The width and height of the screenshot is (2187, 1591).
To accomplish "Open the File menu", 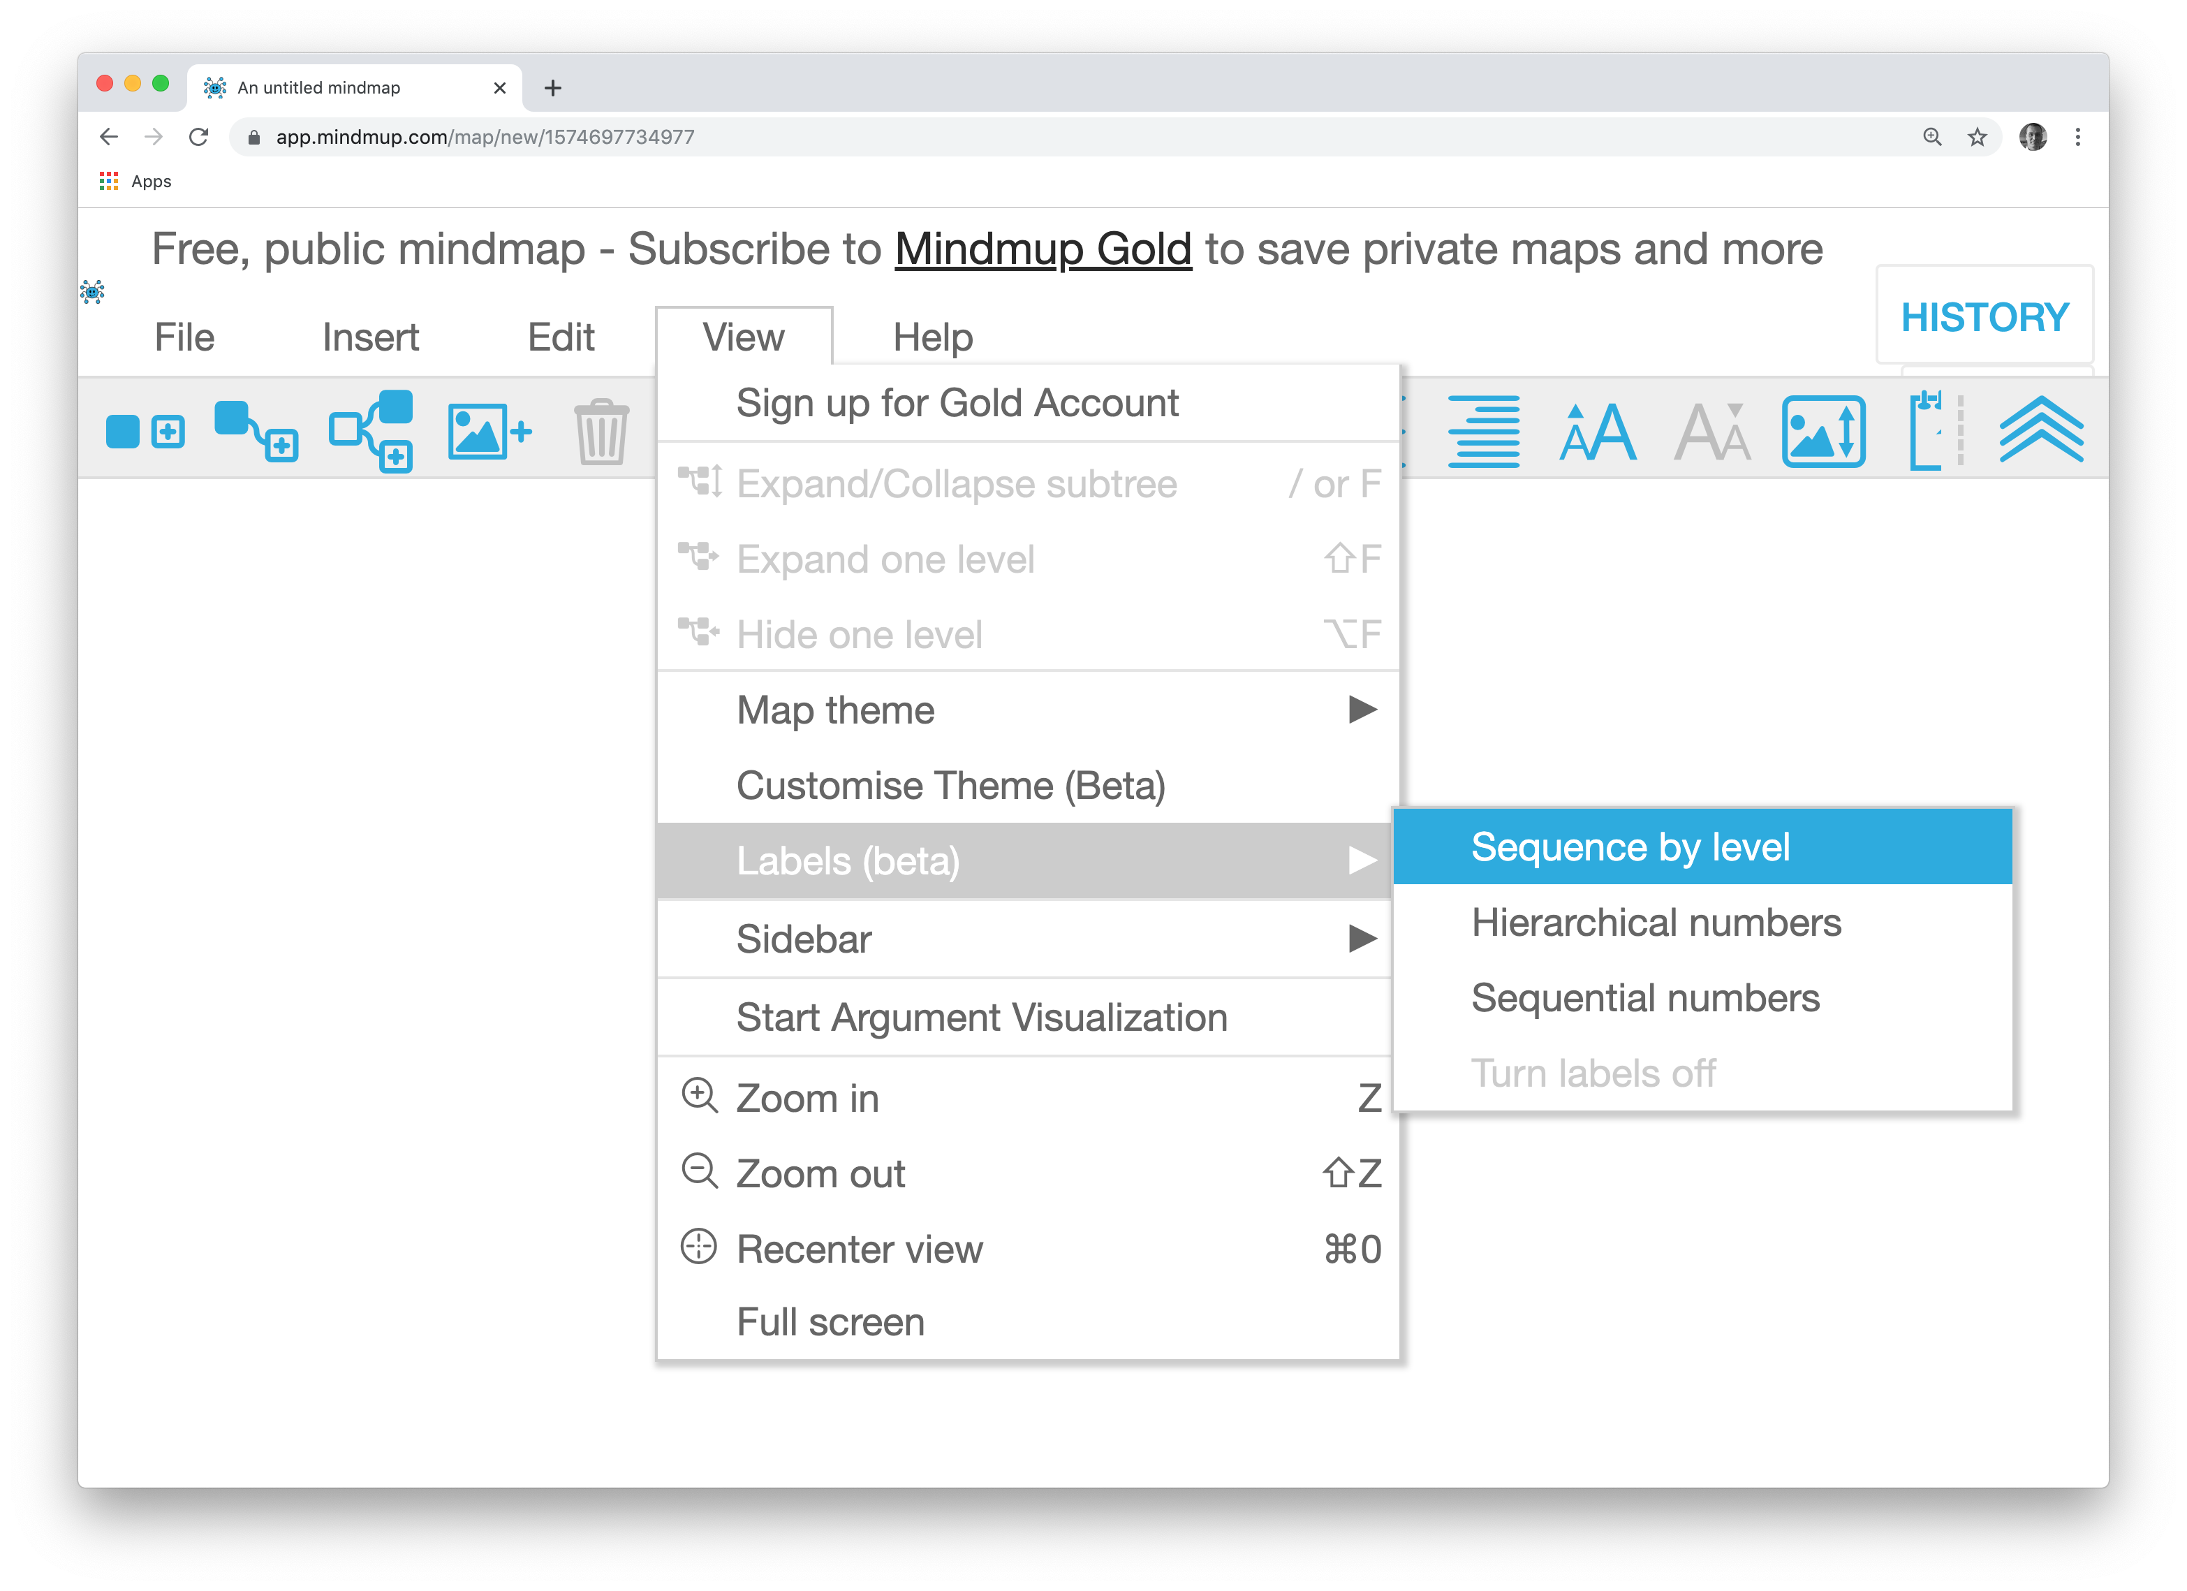I will point(184,337).
